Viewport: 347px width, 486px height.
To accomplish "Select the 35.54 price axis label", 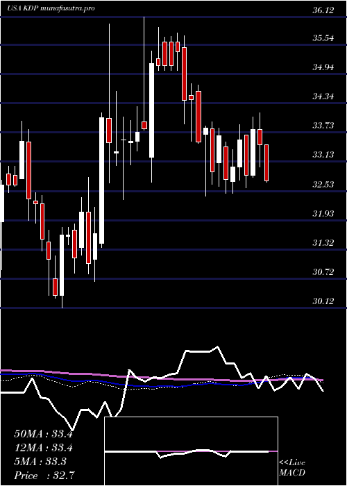I will coord(323,39).
